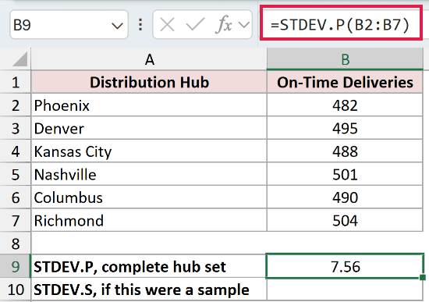This screenshot has height=302, width=429.
Task: Select row 9 header
Action: coord(16,266)
